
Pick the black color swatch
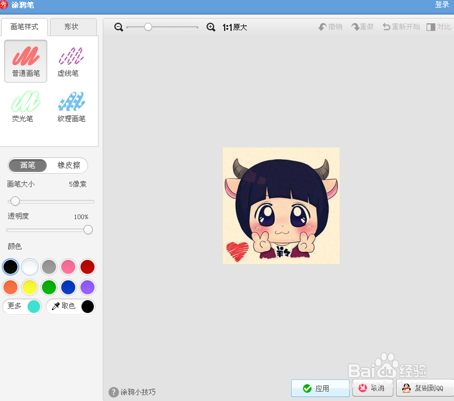(11, 266)
